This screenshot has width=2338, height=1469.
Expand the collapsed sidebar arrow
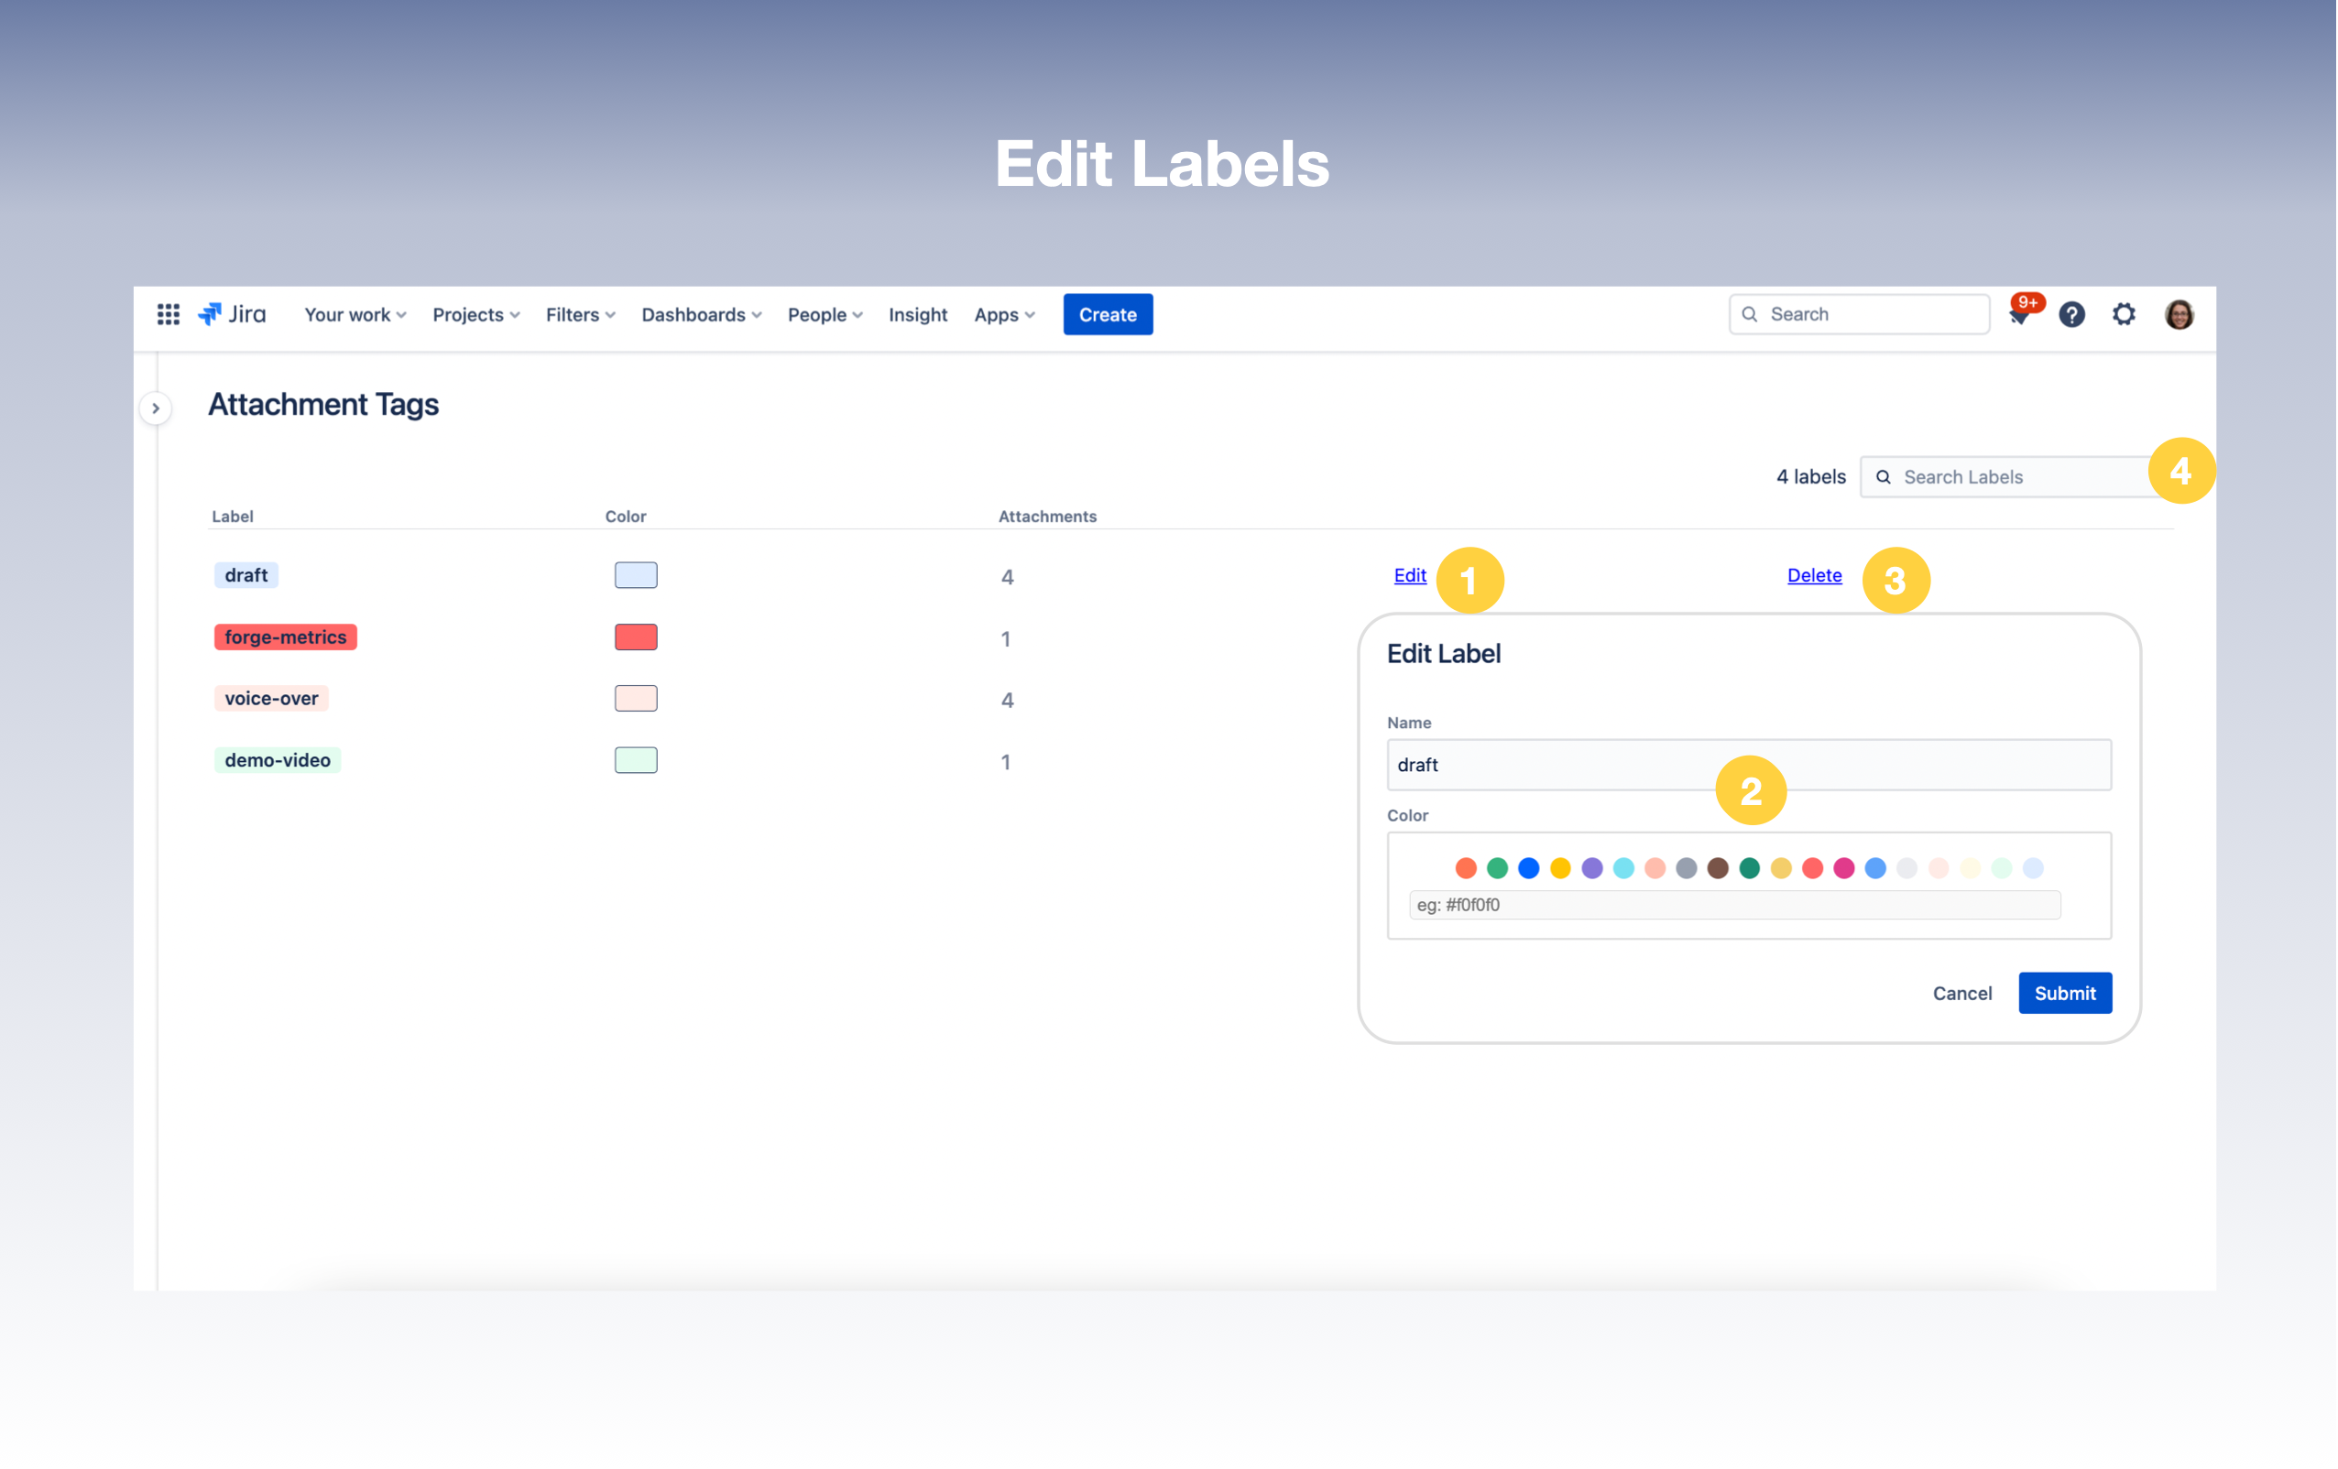click(x=156, y=408)
